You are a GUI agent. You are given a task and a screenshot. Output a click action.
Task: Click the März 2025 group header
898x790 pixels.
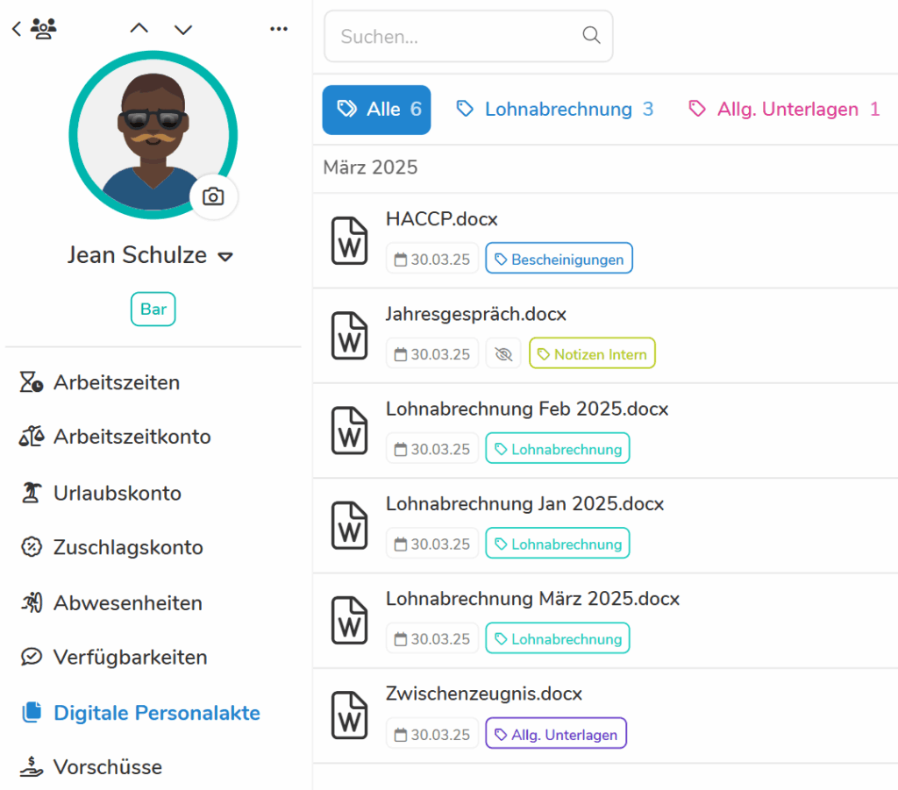pos(371,167)
